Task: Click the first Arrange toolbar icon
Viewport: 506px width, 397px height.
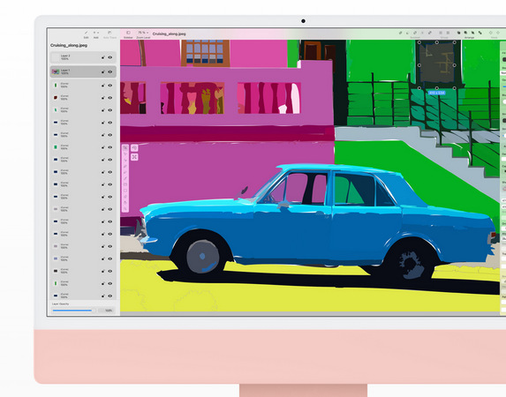Action: click(458, 33)
